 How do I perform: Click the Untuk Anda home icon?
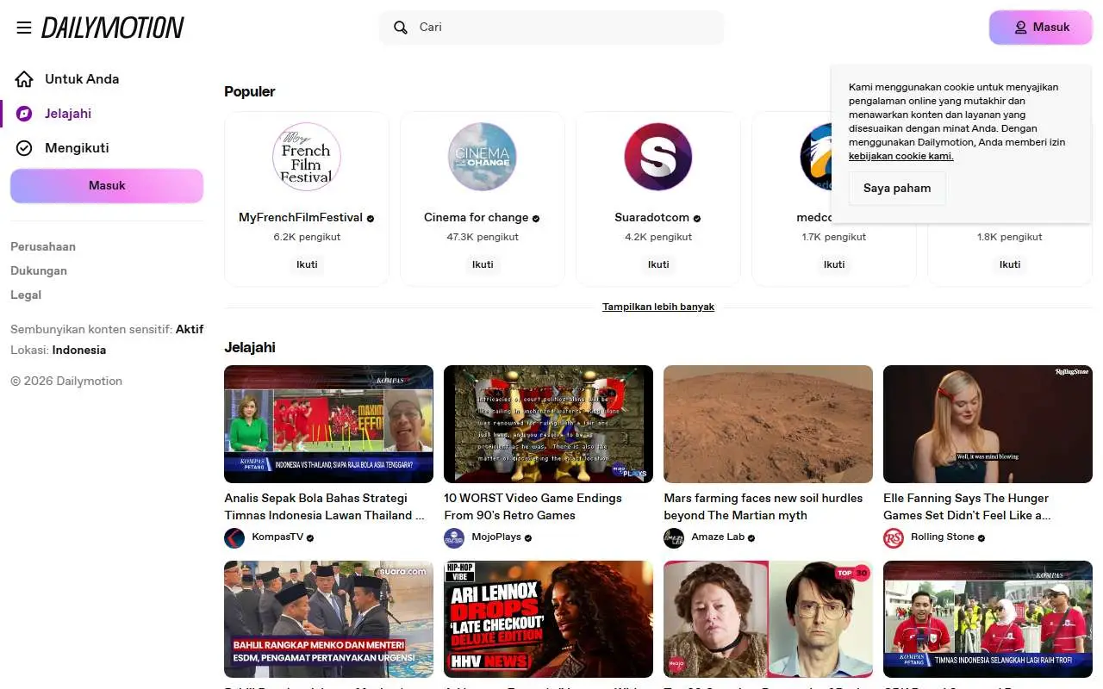(24, 79)
